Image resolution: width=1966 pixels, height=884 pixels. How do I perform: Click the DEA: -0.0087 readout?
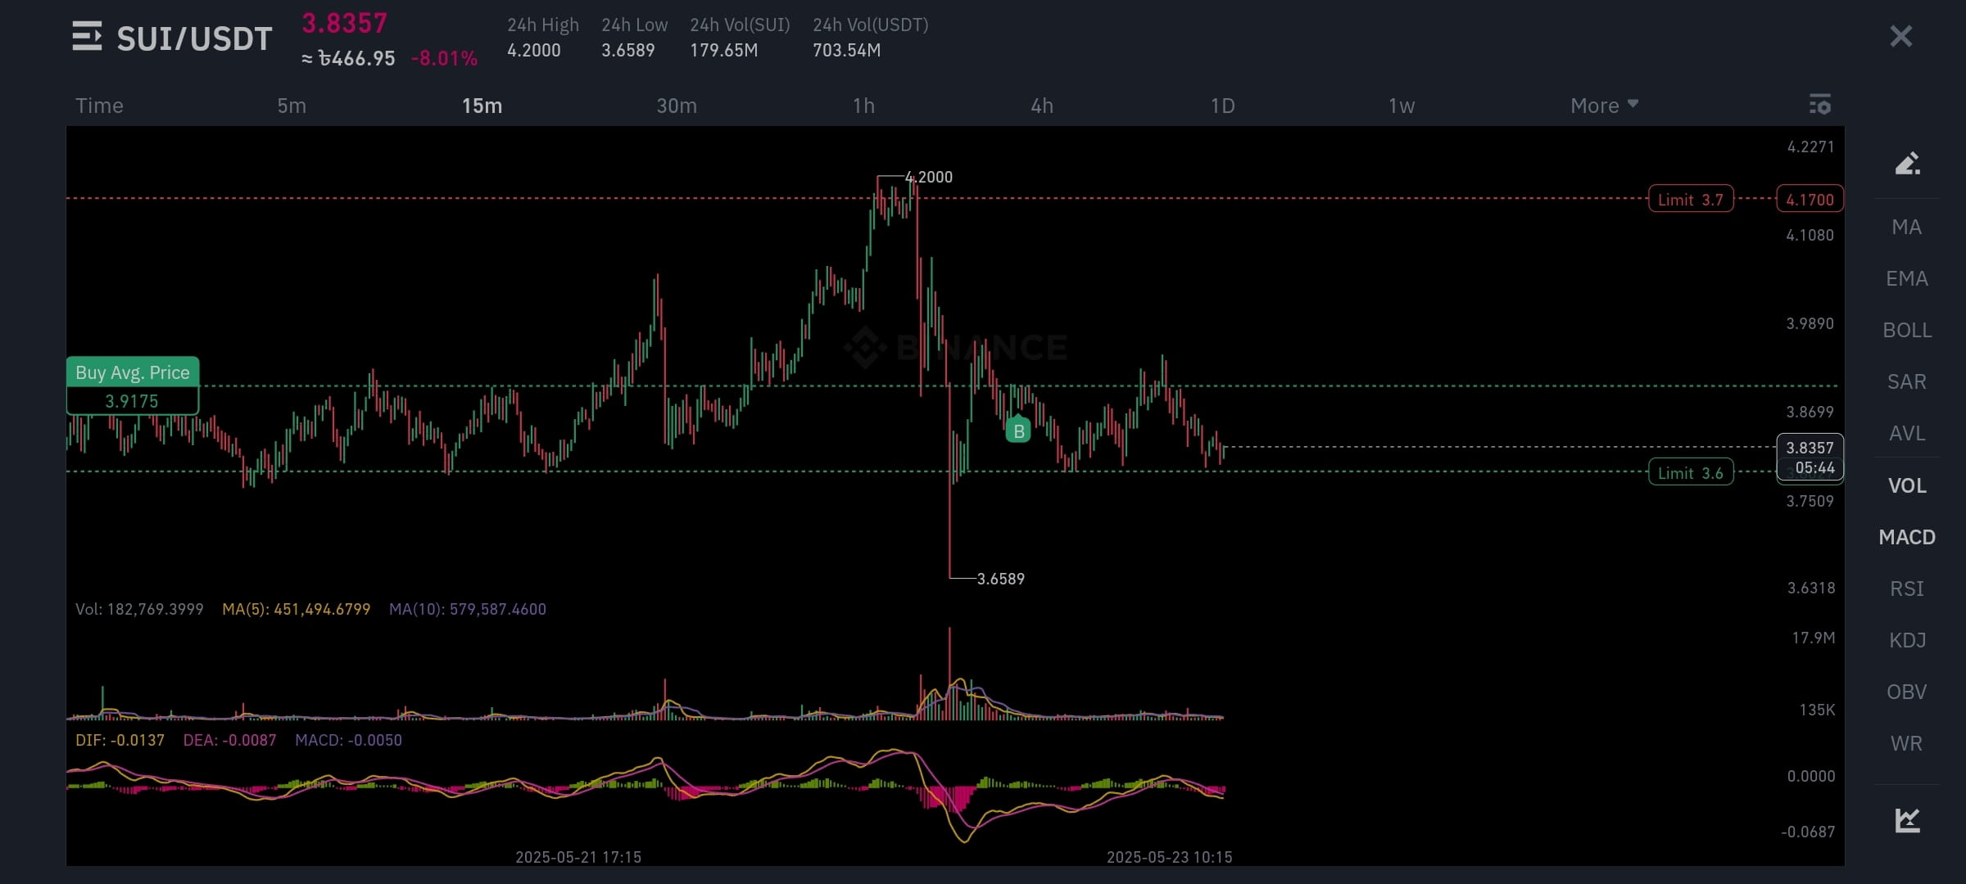(x=229, y=740)
